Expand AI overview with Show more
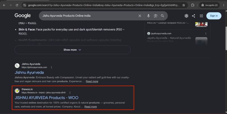 (x=73, y=50)
